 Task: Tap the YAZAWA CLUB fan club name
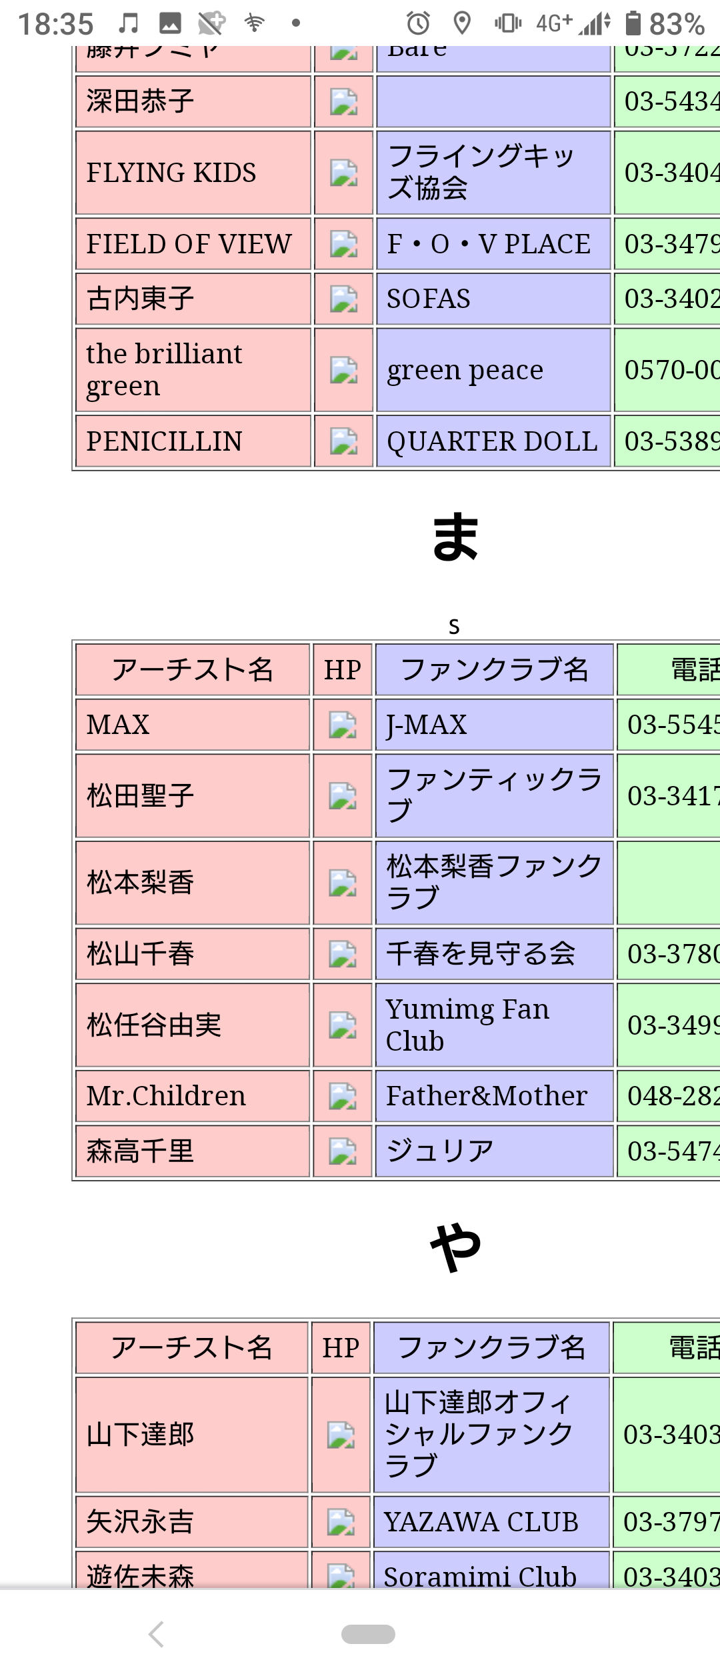481,1522
